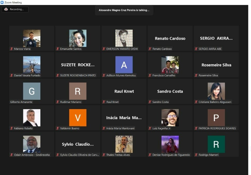Click the Recording... status button

(x=15, y=9)
